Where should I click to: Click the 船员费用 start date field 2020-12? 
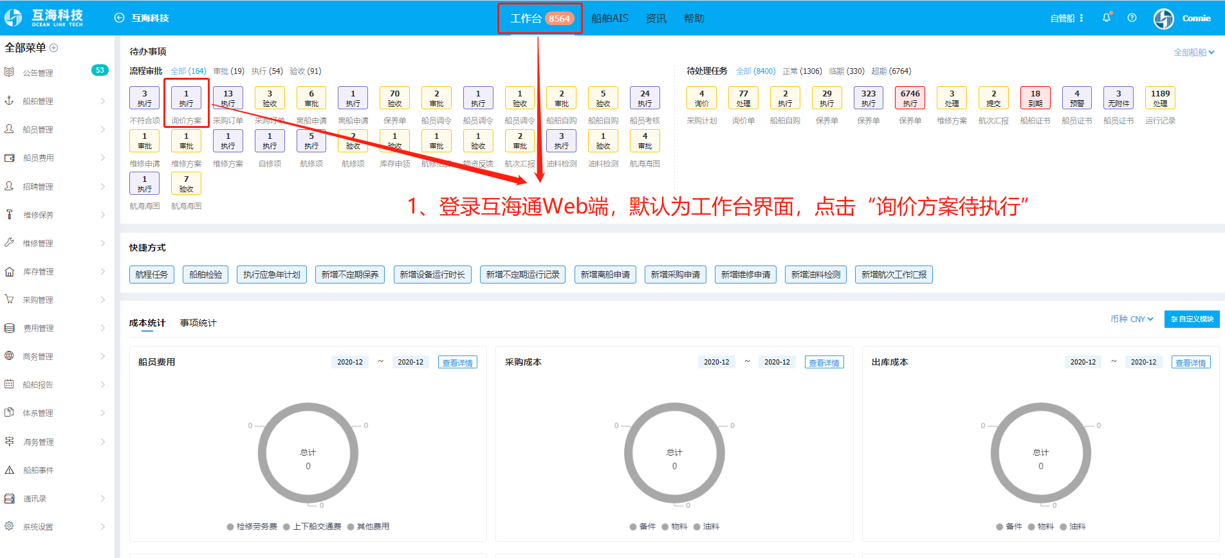(350, 362)
